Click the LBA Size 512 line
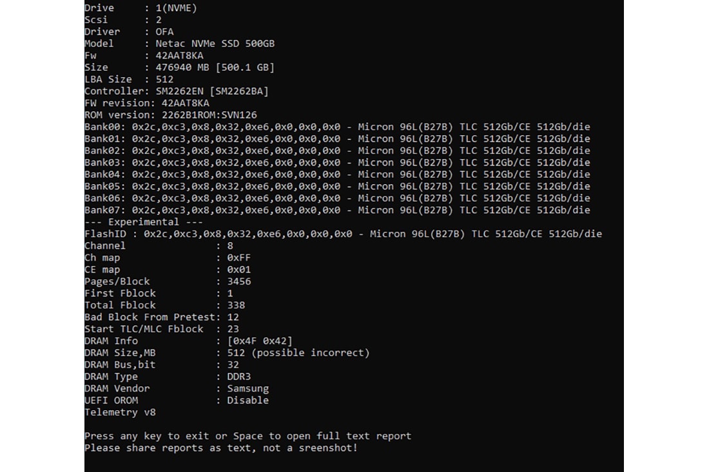 click(x=129, y=79)
